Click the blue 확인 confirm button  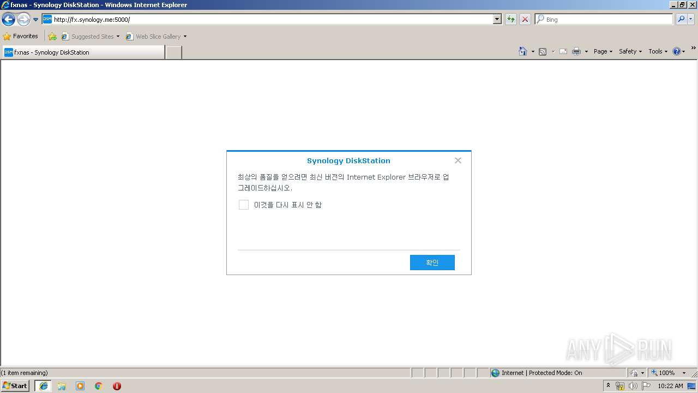(432, 263)
